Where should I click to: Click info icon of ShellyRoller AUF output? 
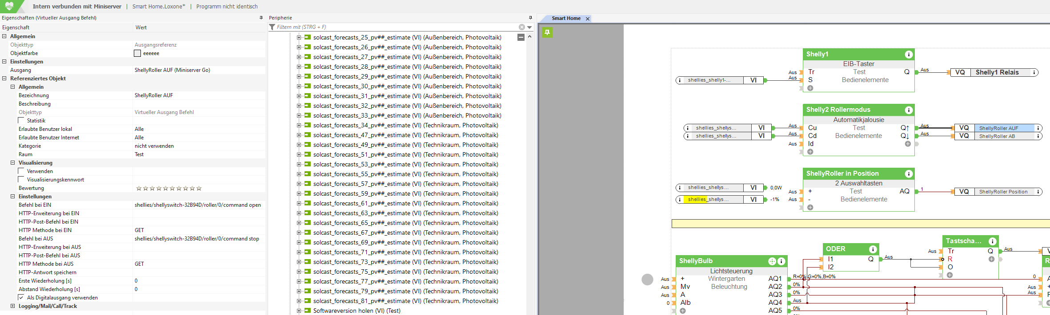[1038, 128]
